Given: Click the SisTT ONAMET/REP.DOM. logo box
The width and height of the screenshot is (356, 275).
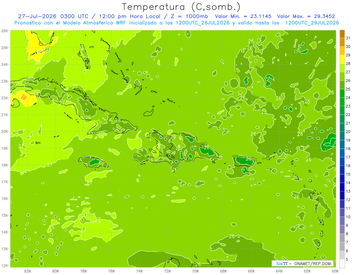Looking at the screenshot, I should tap(303, 263).
